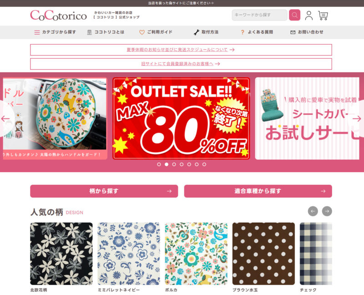Image resolution: width=364 pixels, height=295 pixels.
Task: Open ご利用ガイド menu item
Action: [156, 32]
